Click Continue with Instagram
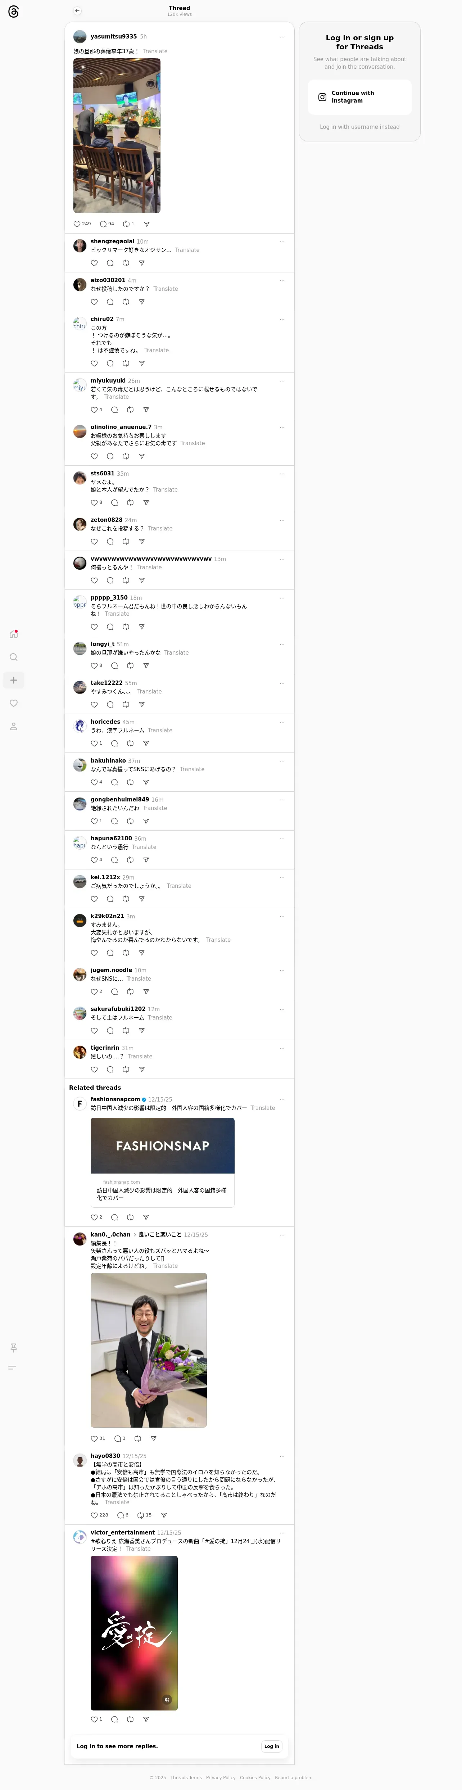 point(360,97)
